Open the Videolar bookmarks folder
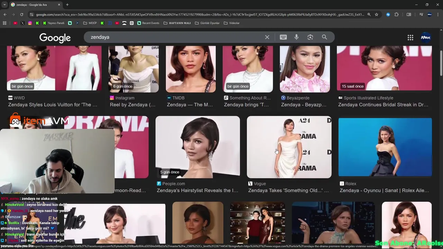The width and height of the screenshot is (443, 249). pyautogui.click(x=232, y=23)
